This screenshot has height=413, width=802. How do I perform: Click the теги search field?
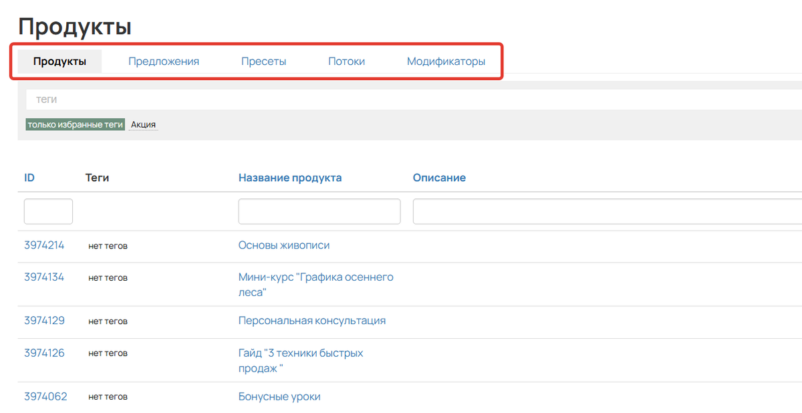(x=401, y=99)
